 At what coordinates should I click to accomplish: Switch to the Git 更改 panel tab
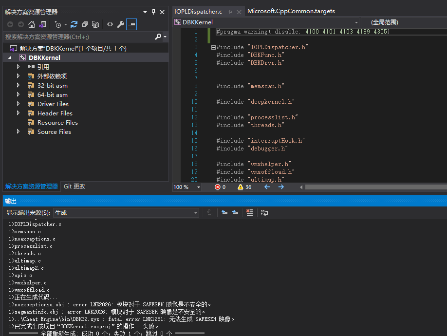click(73, 186)
